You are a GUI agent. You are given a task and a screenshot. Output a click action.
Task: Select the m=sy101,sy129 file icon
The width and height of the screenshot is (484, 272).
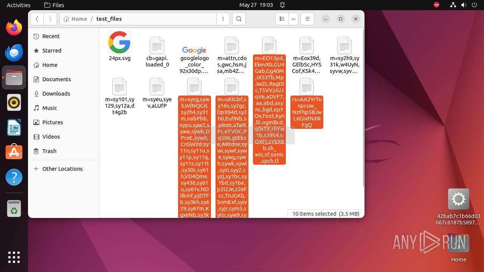click(119, 87)
